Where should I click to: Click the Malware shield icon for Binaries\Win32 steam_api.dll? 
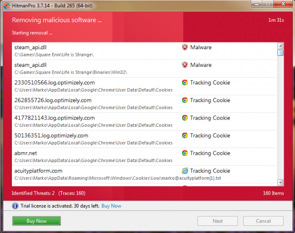click(185, 65)
